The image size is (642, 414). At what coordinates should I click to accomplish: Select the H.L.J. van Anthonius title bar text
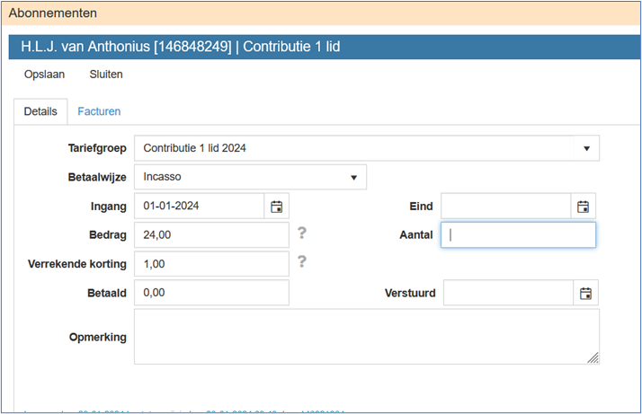point(181,47)
